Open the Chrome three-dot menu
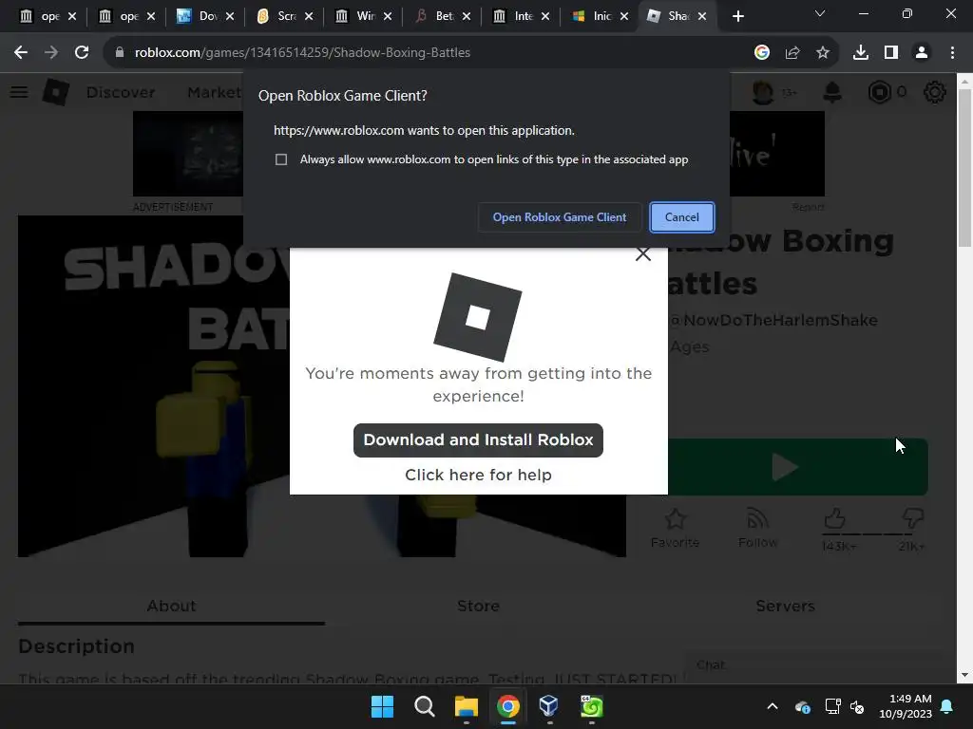 pos(952,53)
